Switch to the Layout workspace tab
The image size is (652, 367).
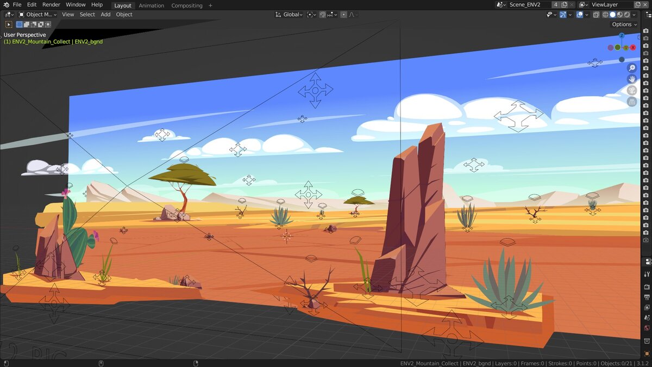[123, 5]
